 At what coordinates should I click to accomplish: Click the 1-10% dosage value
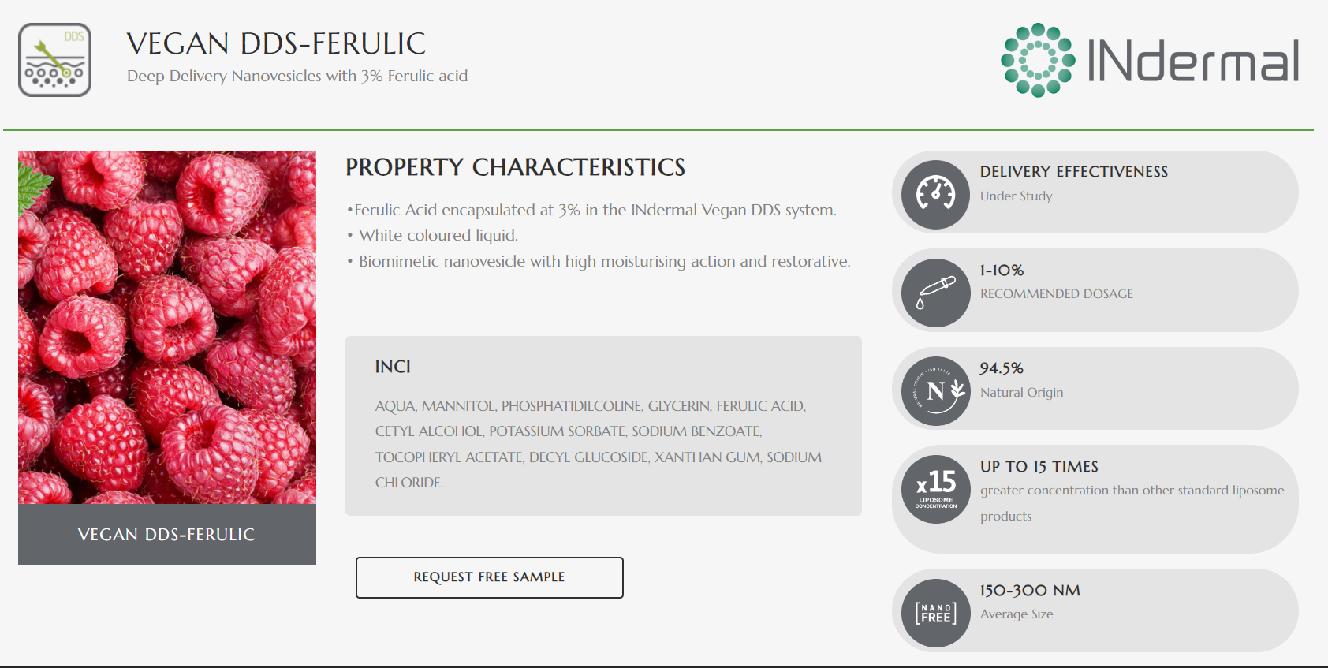[x=1002, y=271]
